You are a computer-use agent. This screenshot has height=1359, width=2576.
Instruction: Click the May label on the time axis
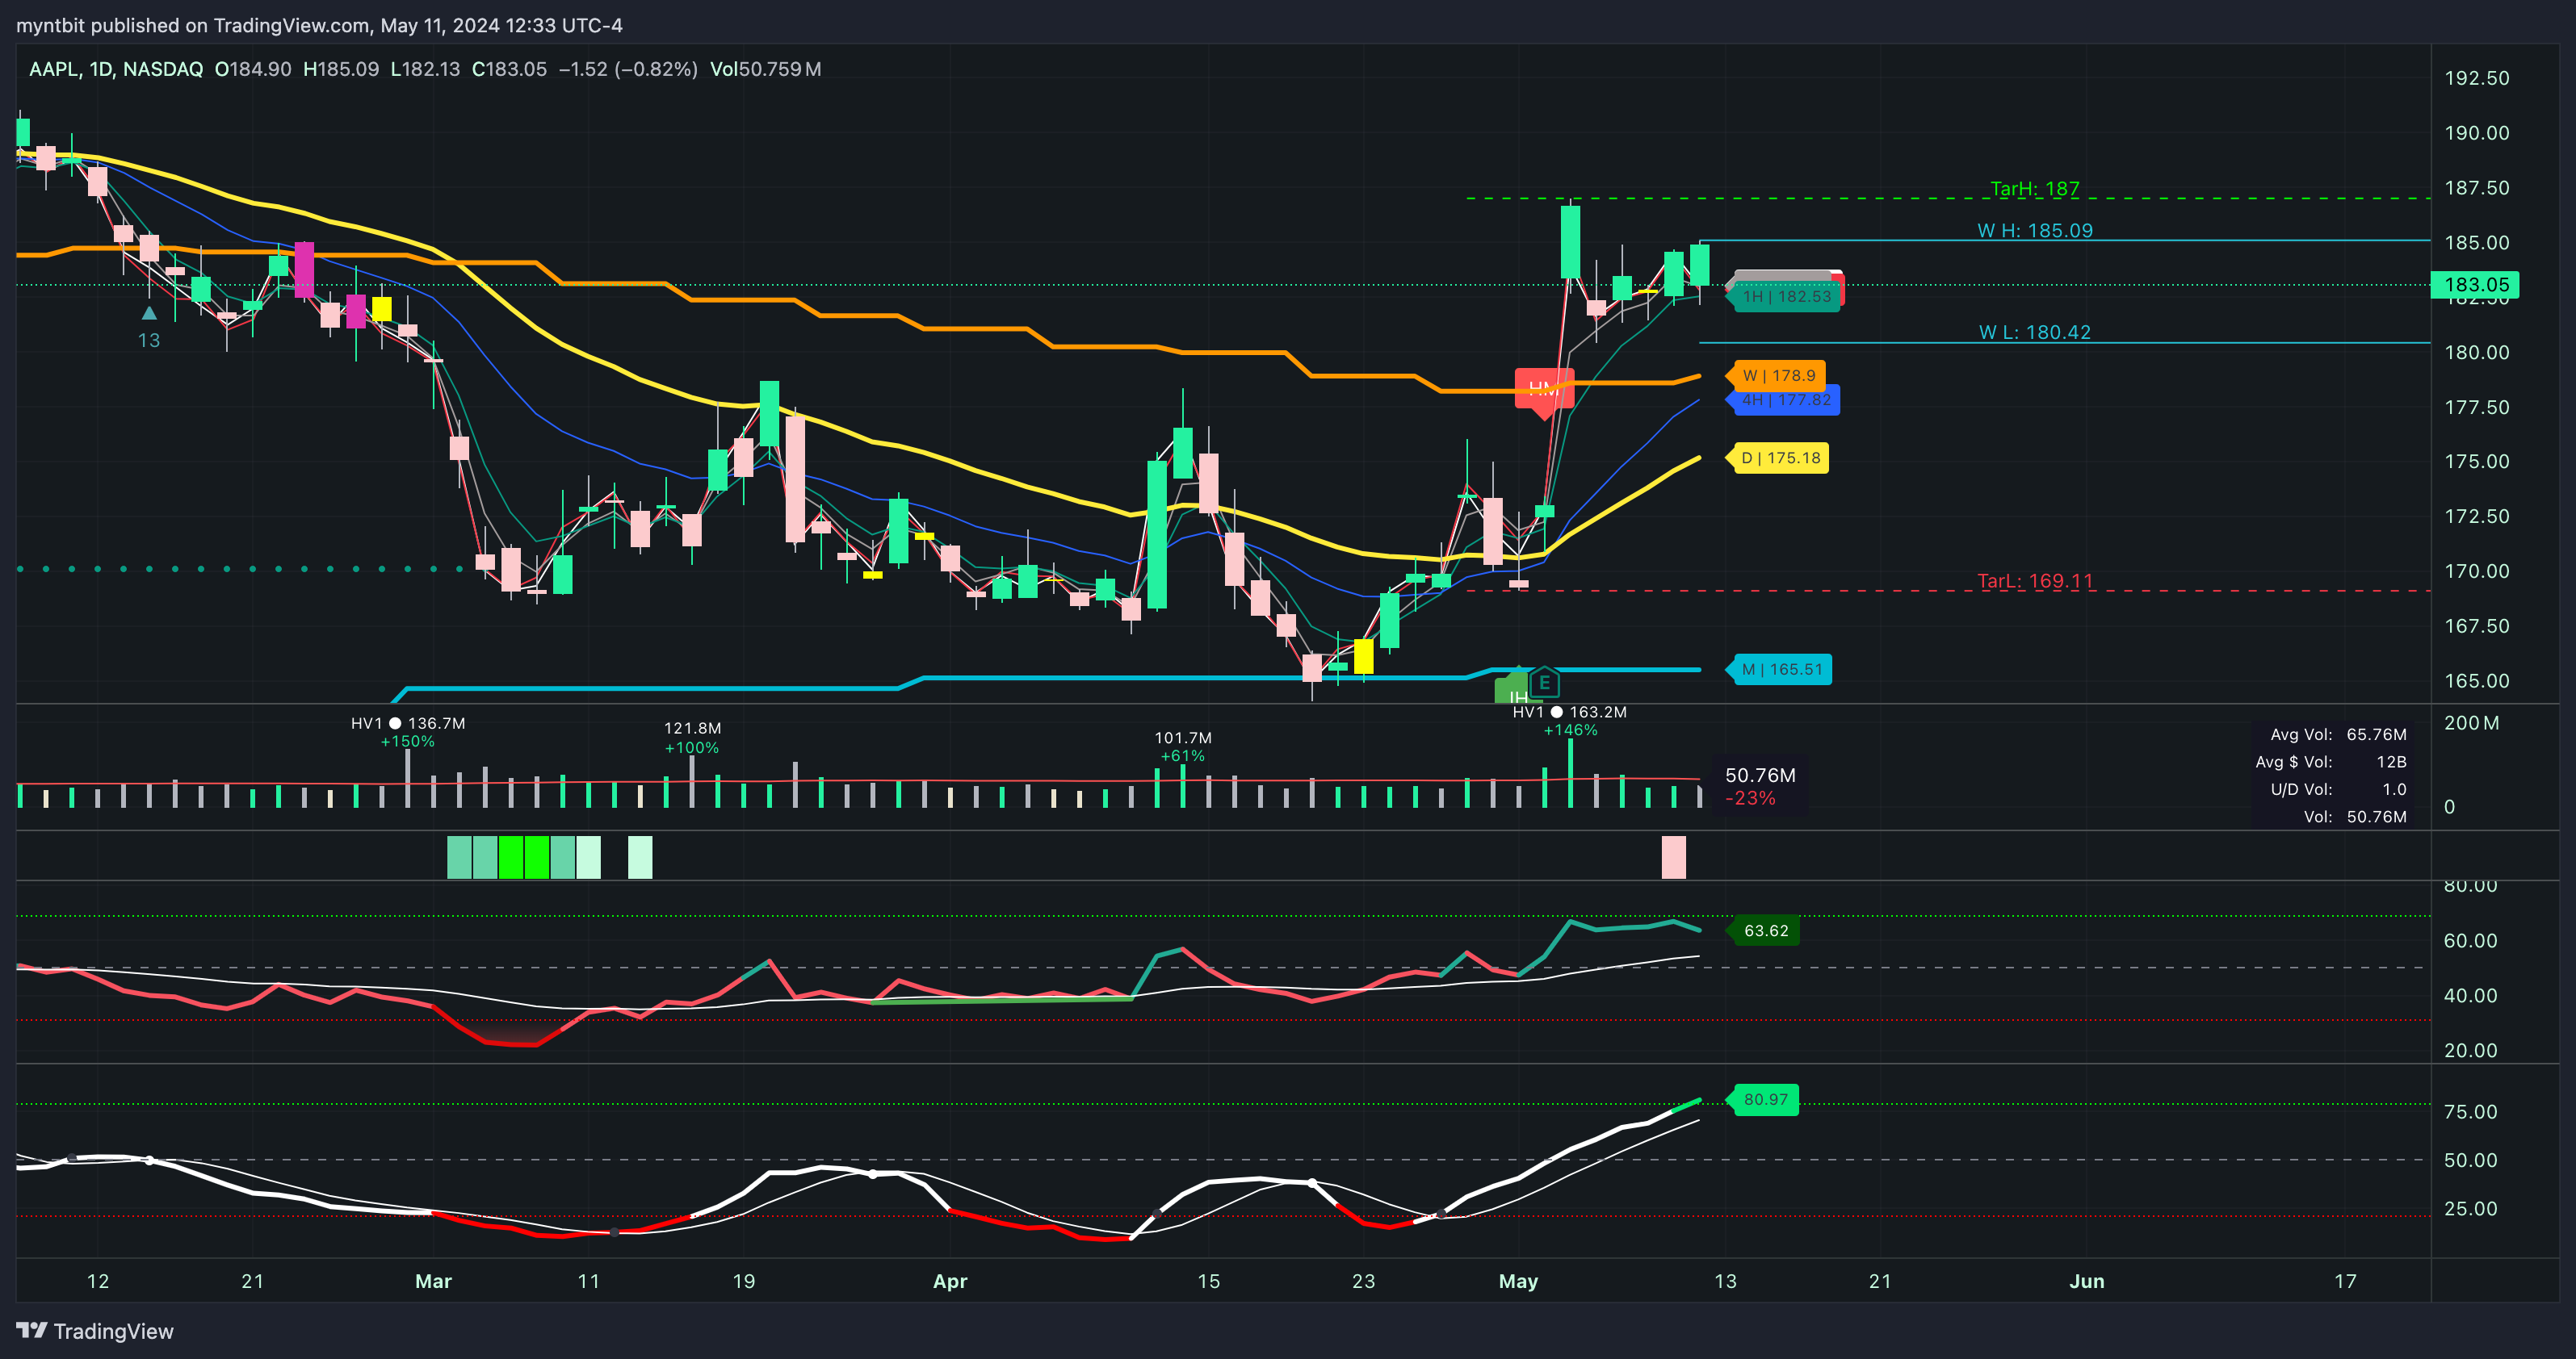[1518, 1281]
